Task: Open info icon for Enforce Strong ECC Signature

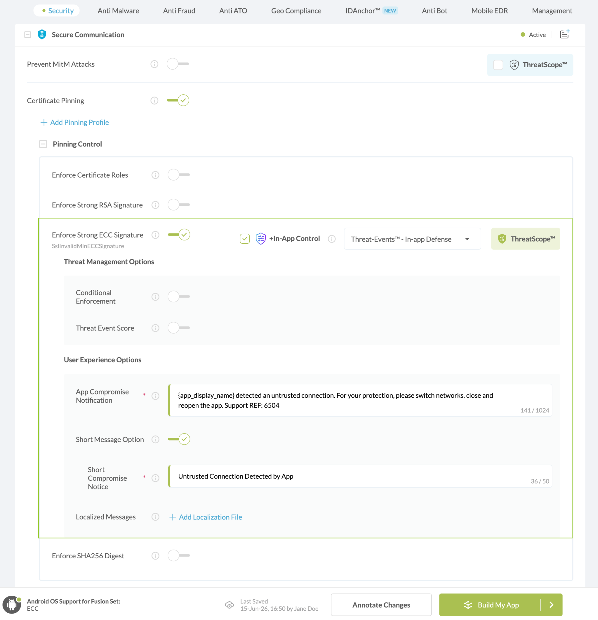Action: click(x=155, y=235)
